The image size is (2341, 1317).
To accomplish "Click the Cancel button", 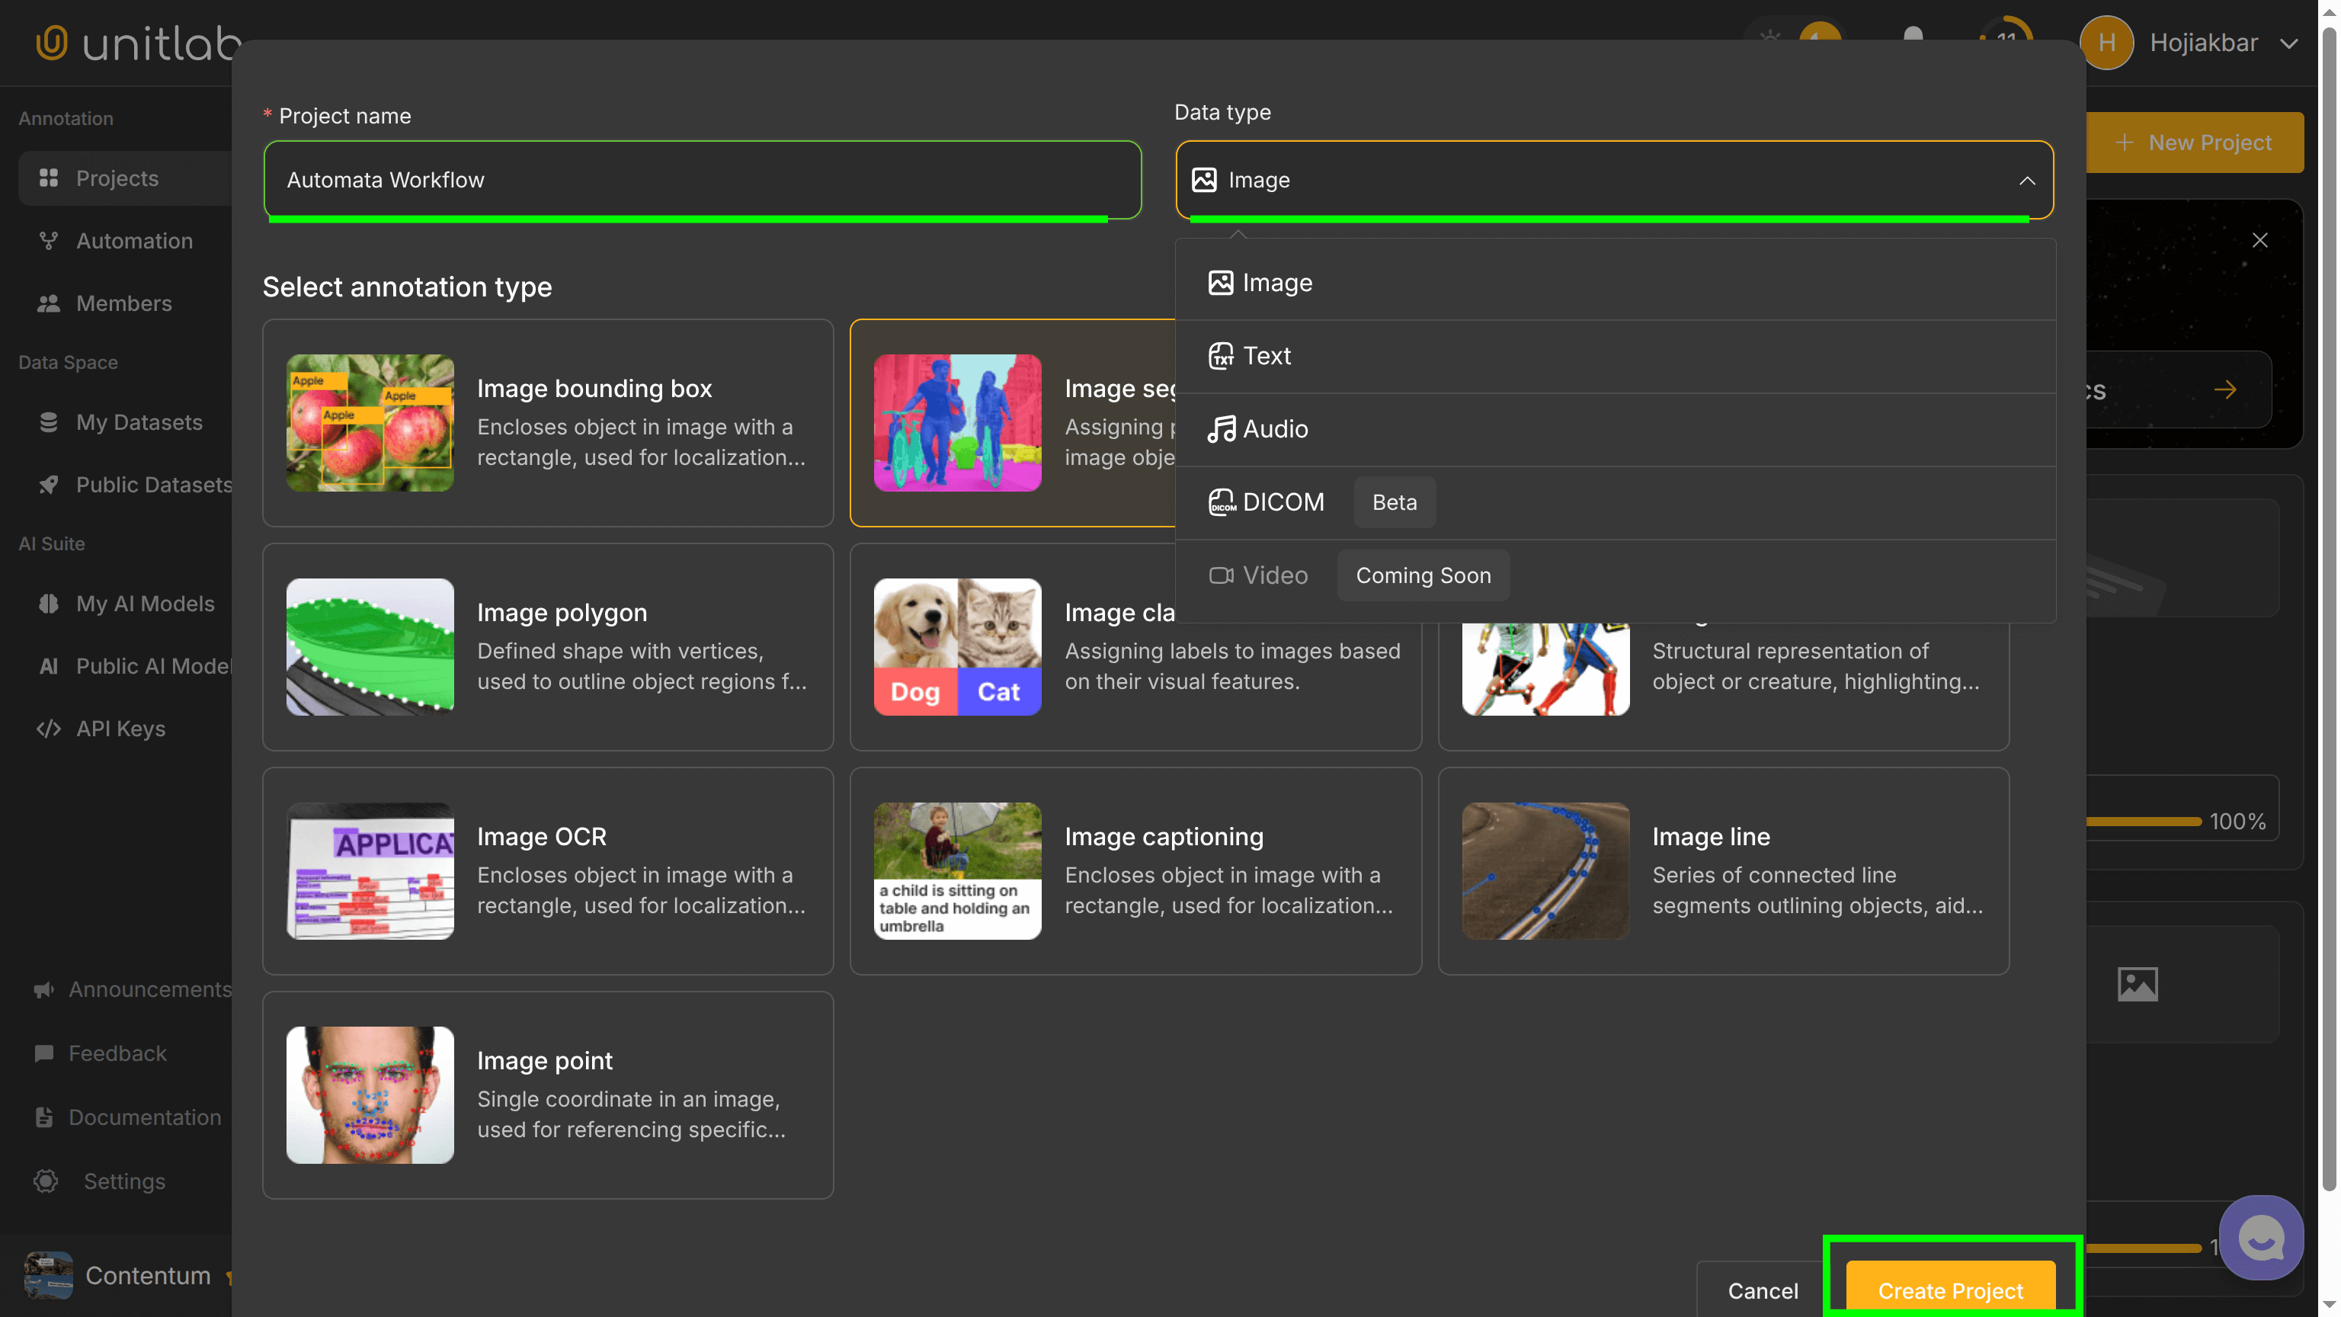I will pyautogui.click(x=1762, y=1290).
